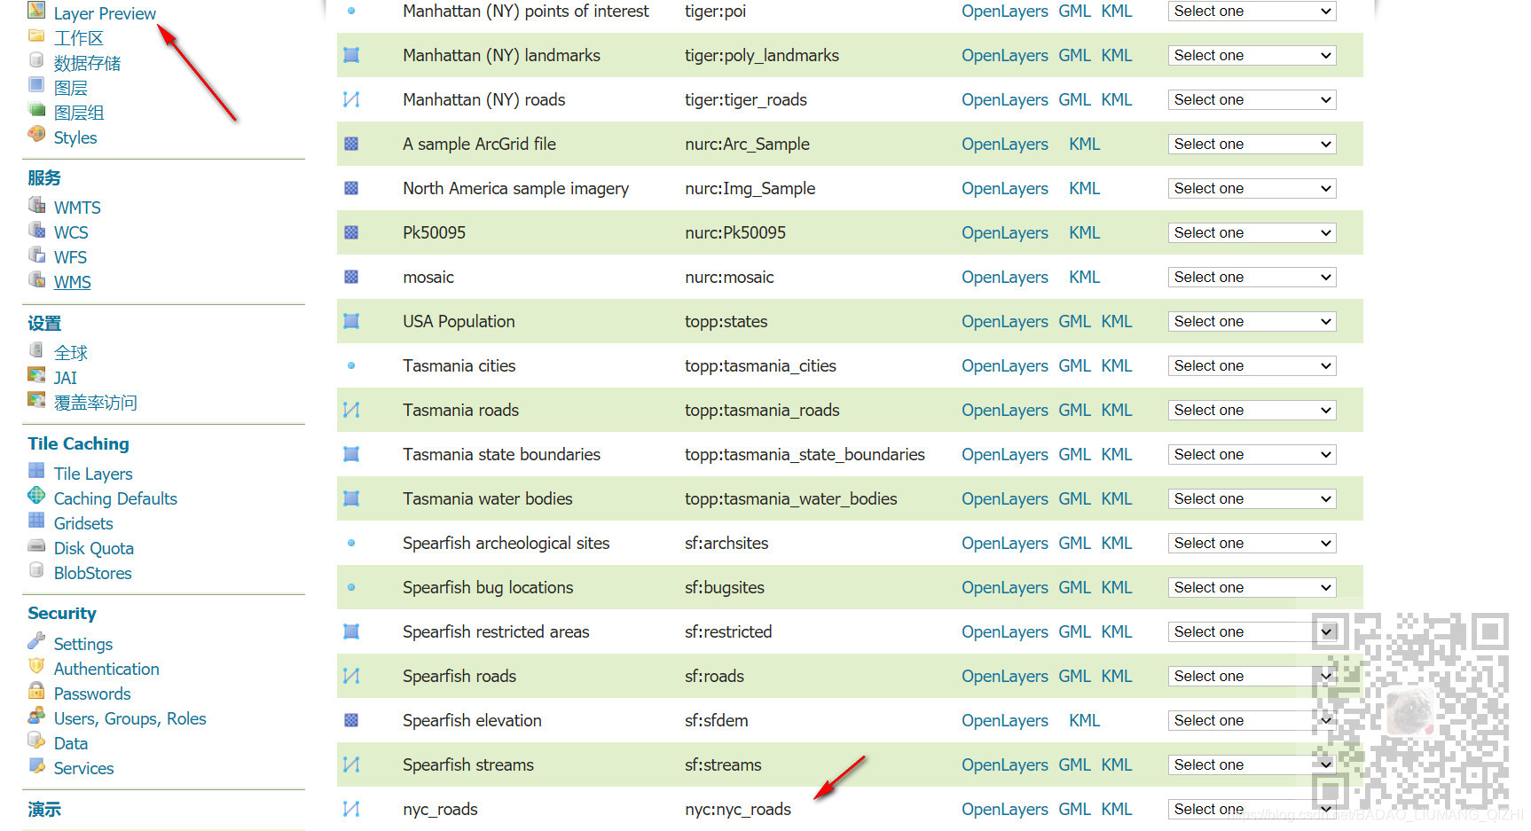Click the 图层 layer icon
Screen dimensions: 1531x831
[x=36, y=85]
